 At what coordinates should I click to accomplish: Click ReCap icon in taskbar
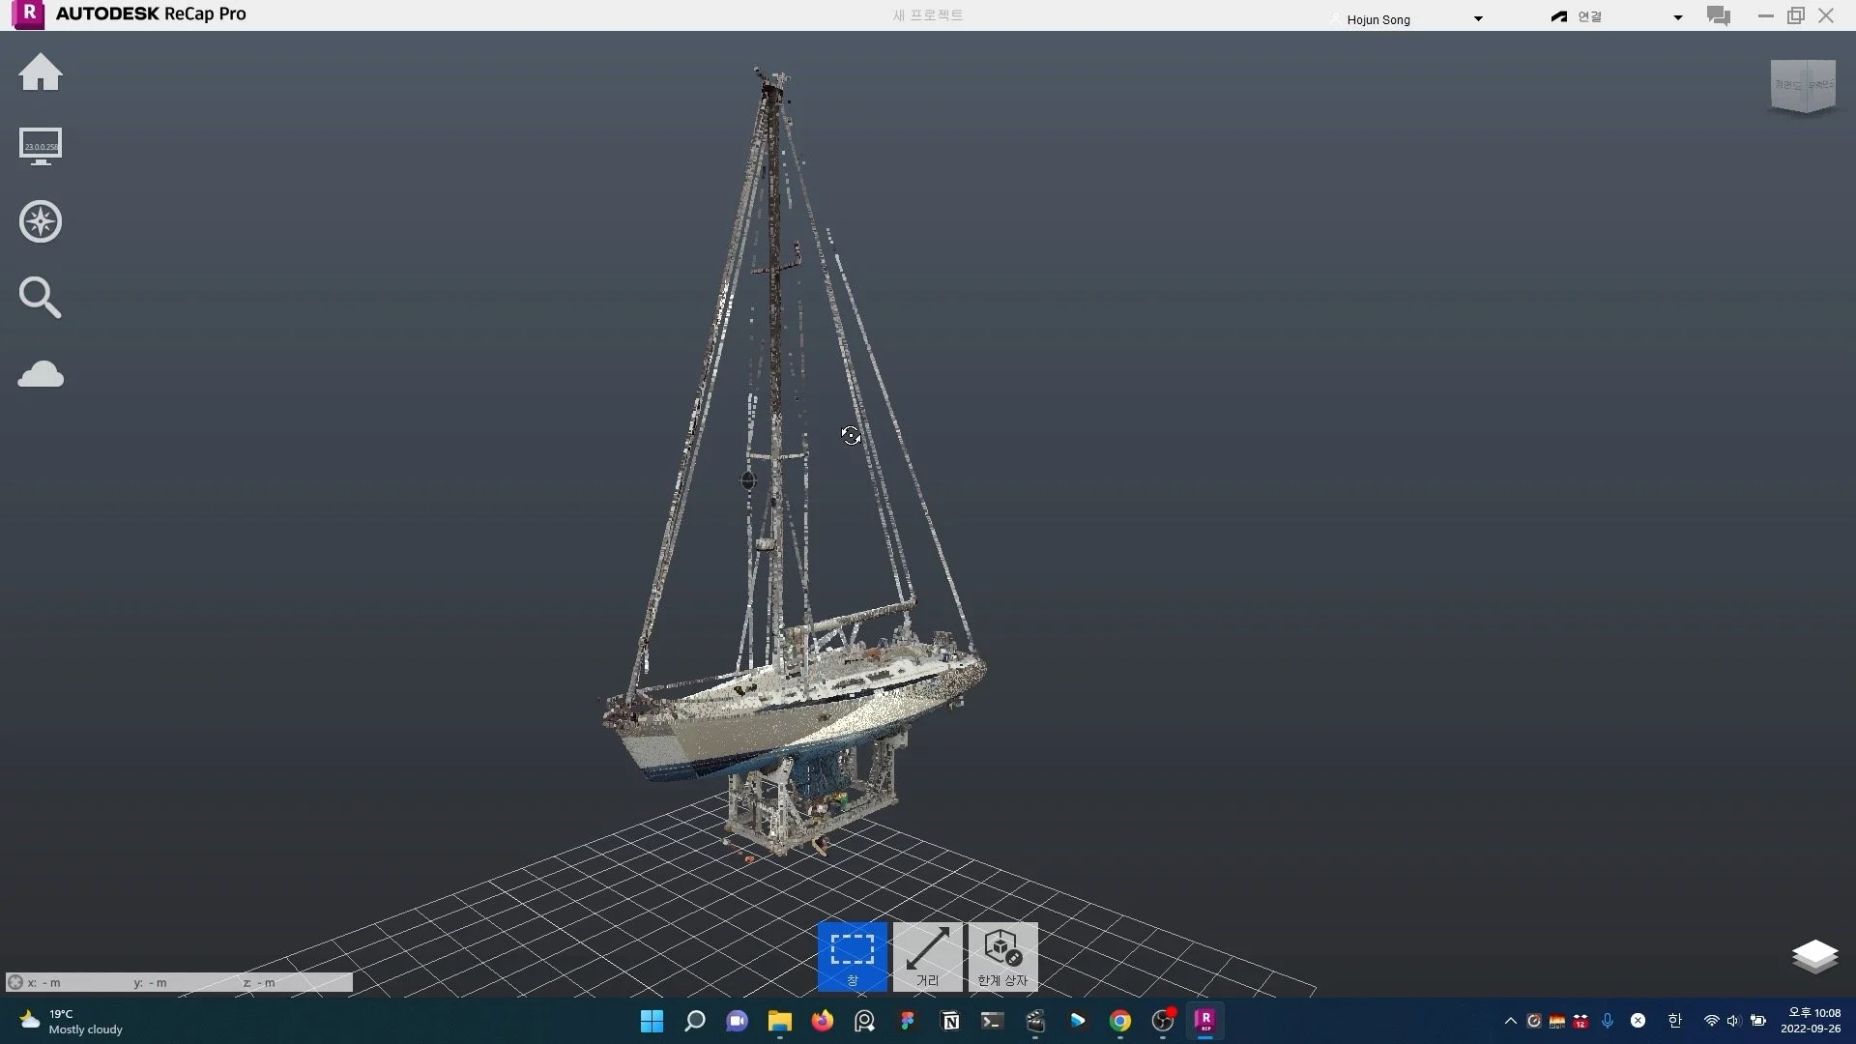(1204, 1021)
